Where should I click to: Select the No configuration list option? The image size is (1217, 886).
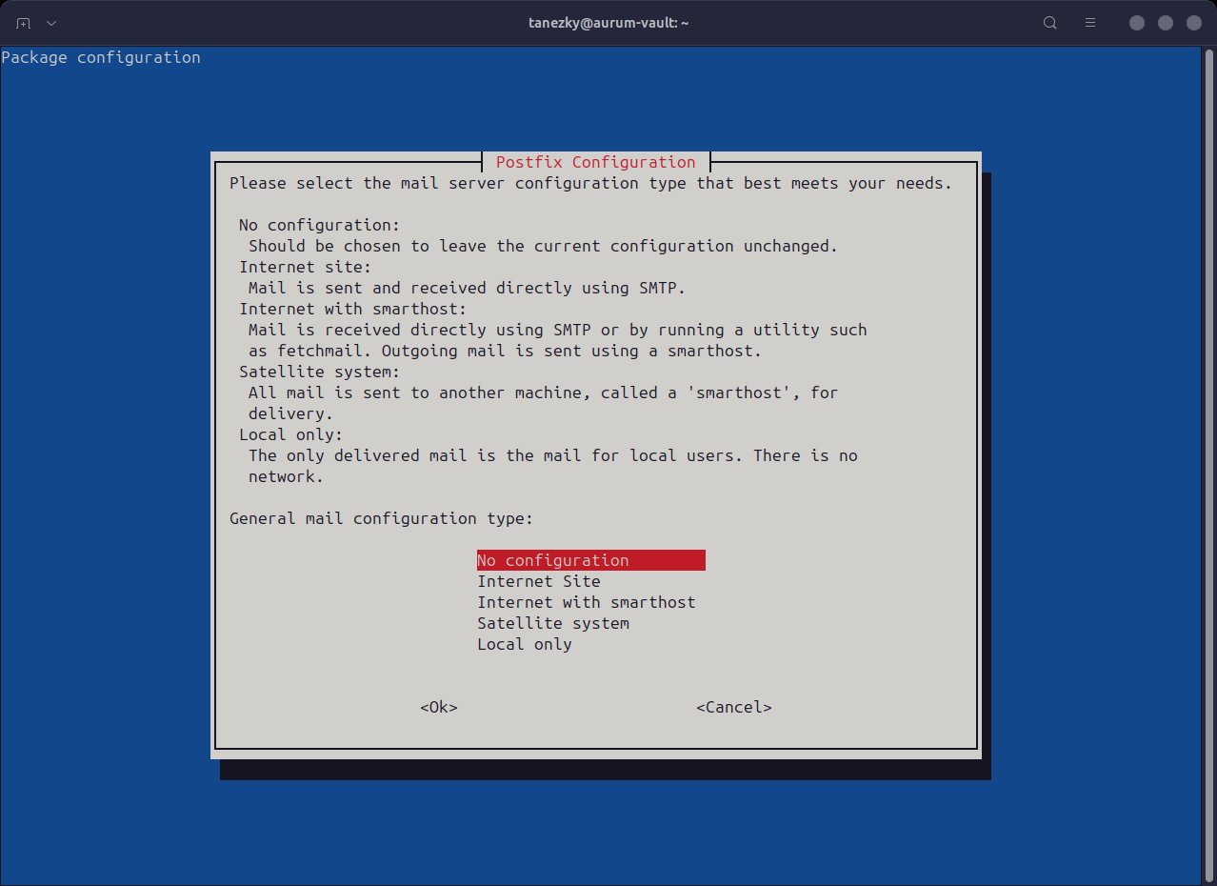tap(590, 560)
